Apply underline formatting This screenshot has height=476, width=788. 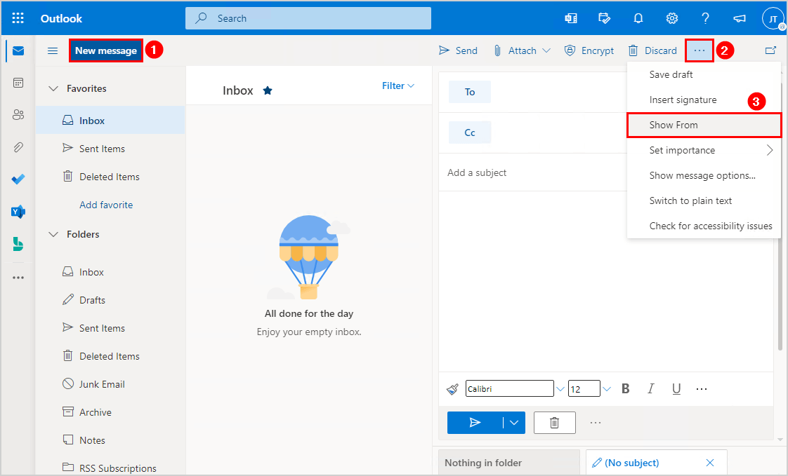coord(676,389)
